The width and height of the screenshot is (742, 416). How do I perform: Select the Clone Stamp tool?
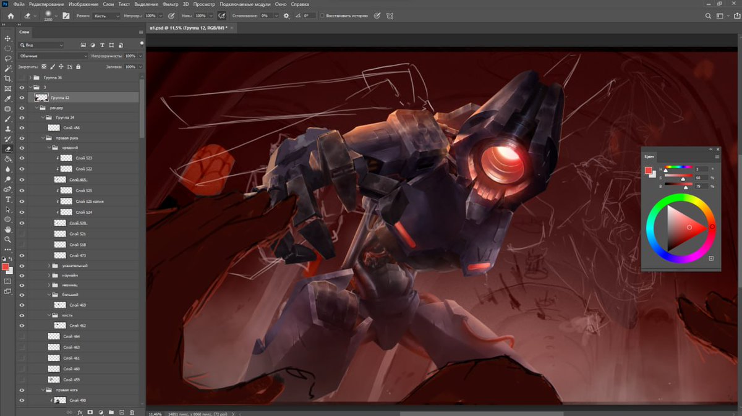[x=7, y=129]
